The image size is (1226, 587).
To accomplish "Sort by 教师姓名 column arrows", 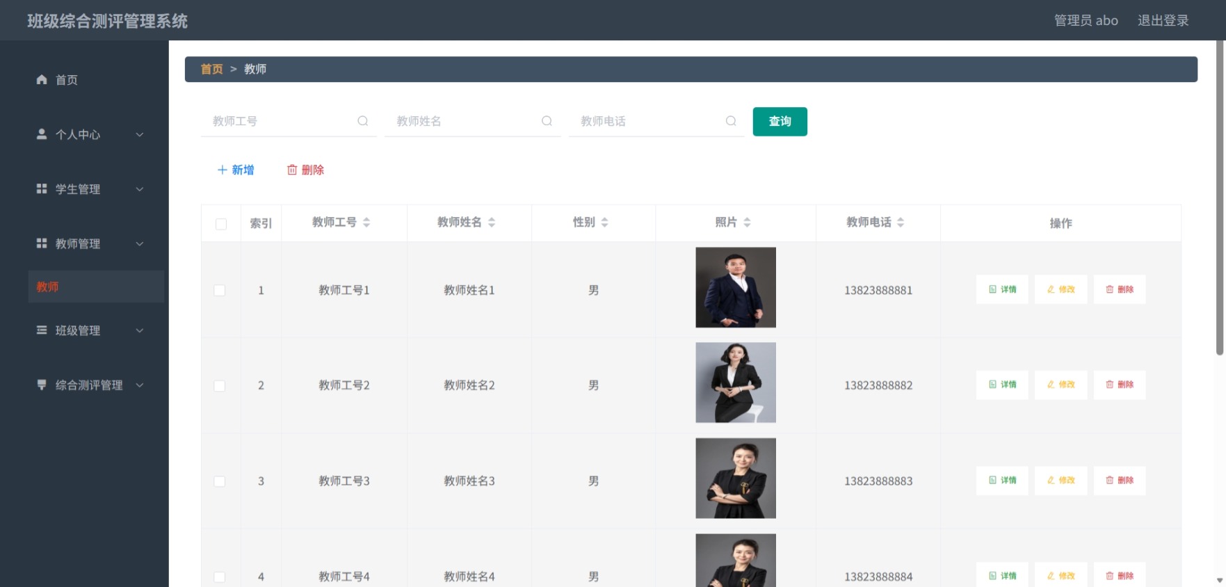I will tap(492, 223).
